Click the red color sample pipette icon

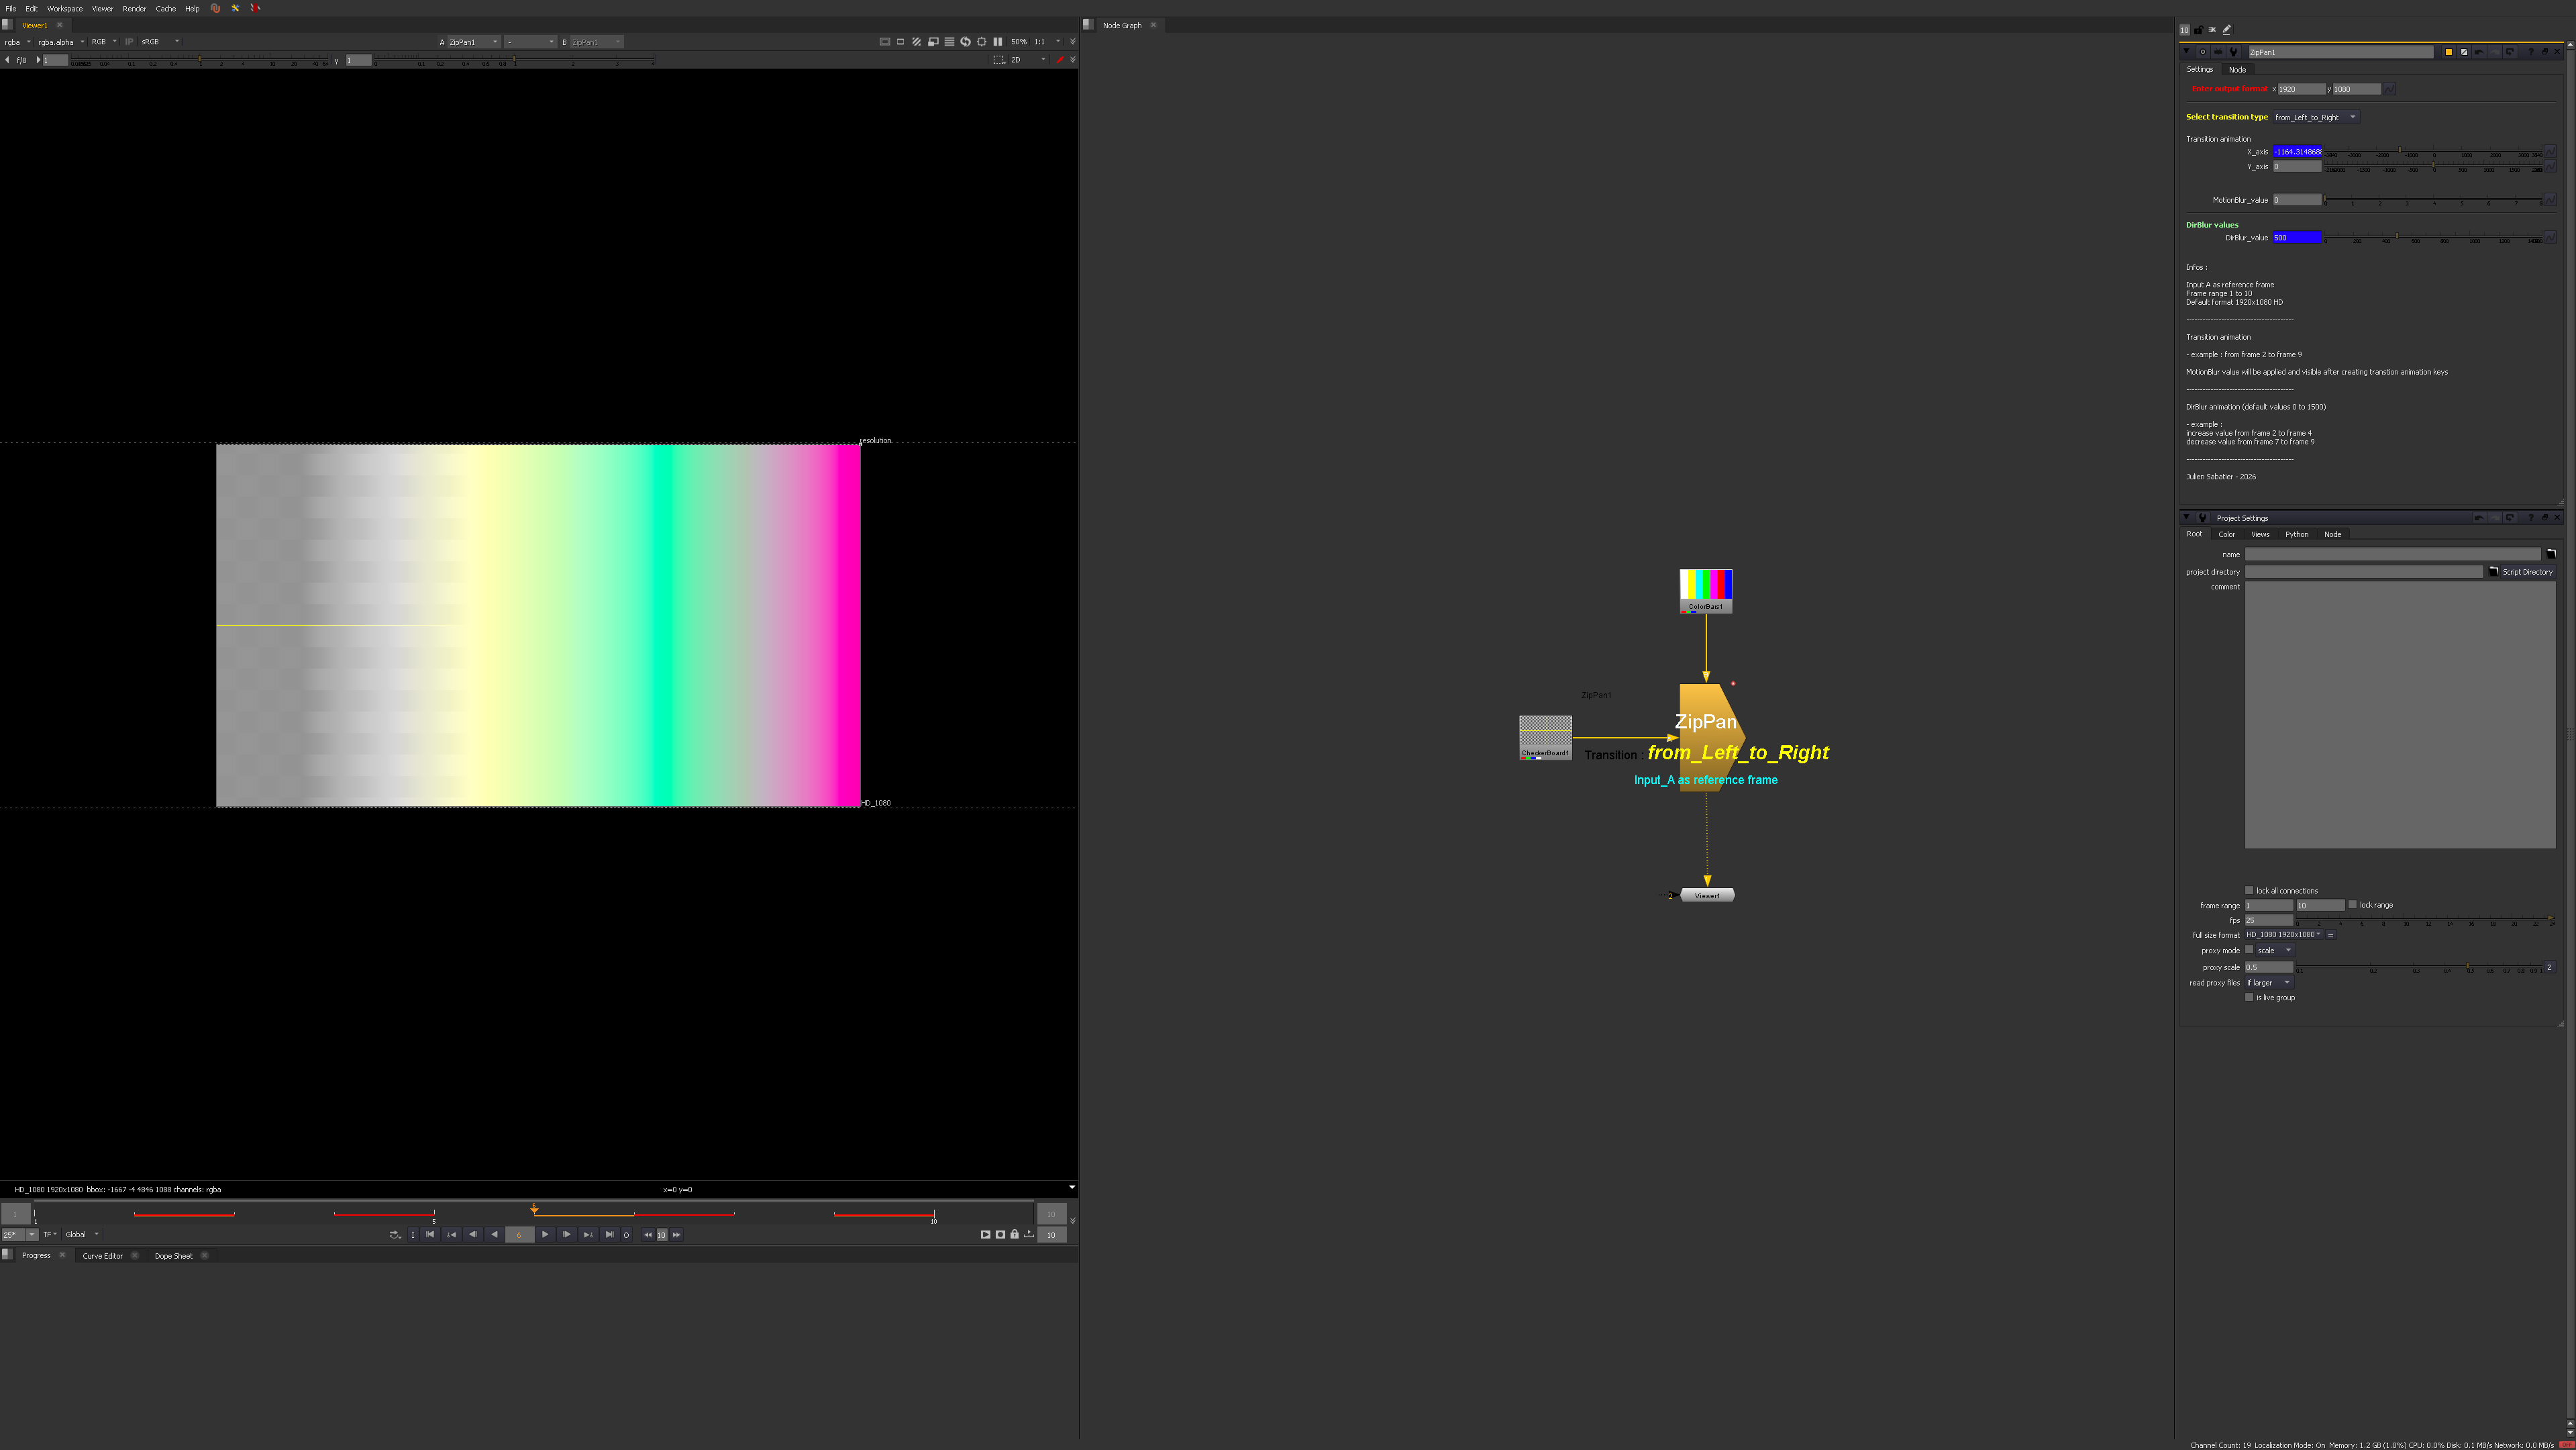click(x=1060, y=60)
